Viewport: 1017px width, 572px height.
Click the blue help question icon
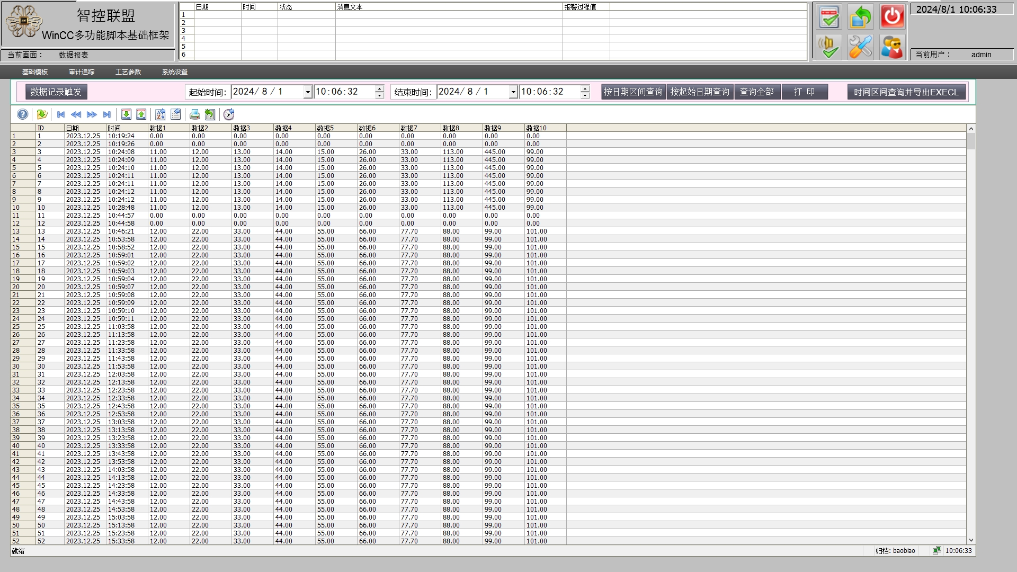click(x=22, y=114)
